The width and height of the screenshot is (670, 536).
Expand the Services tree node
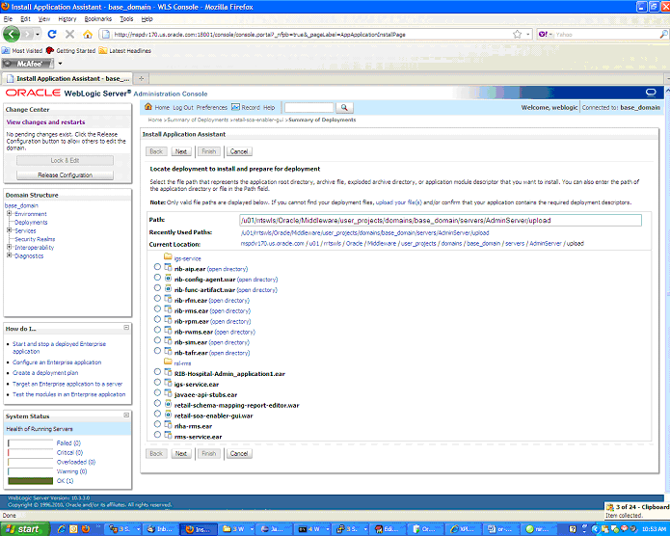point(9,230)
